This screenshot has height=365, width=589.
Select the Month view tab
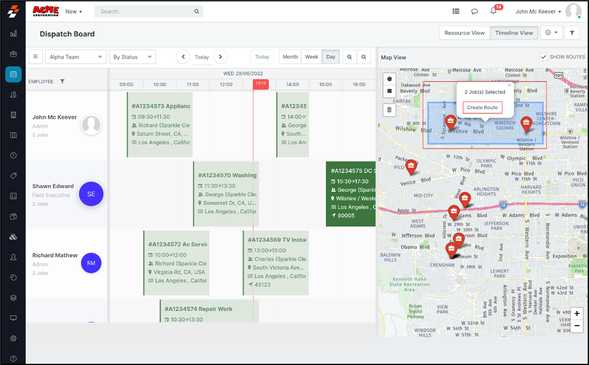tap(290, 57)
